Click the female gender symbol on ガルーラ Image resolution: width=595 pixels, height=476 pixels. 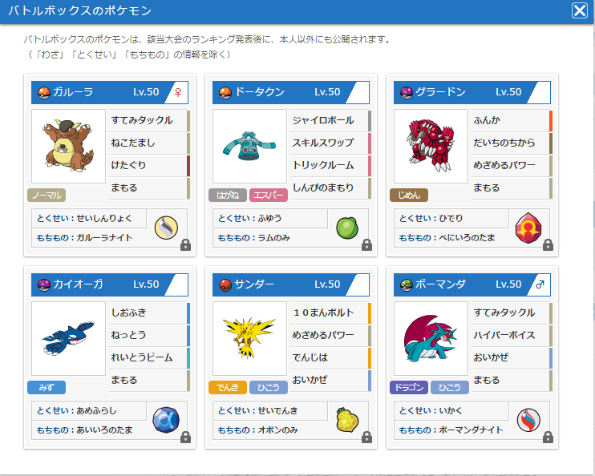coord(177,92)
